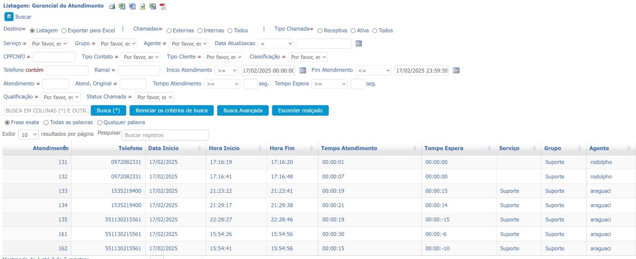Viewport: 636px width, 259px height.
Task: Click the sort arrows on Agente column
Action: coord(629,148)
